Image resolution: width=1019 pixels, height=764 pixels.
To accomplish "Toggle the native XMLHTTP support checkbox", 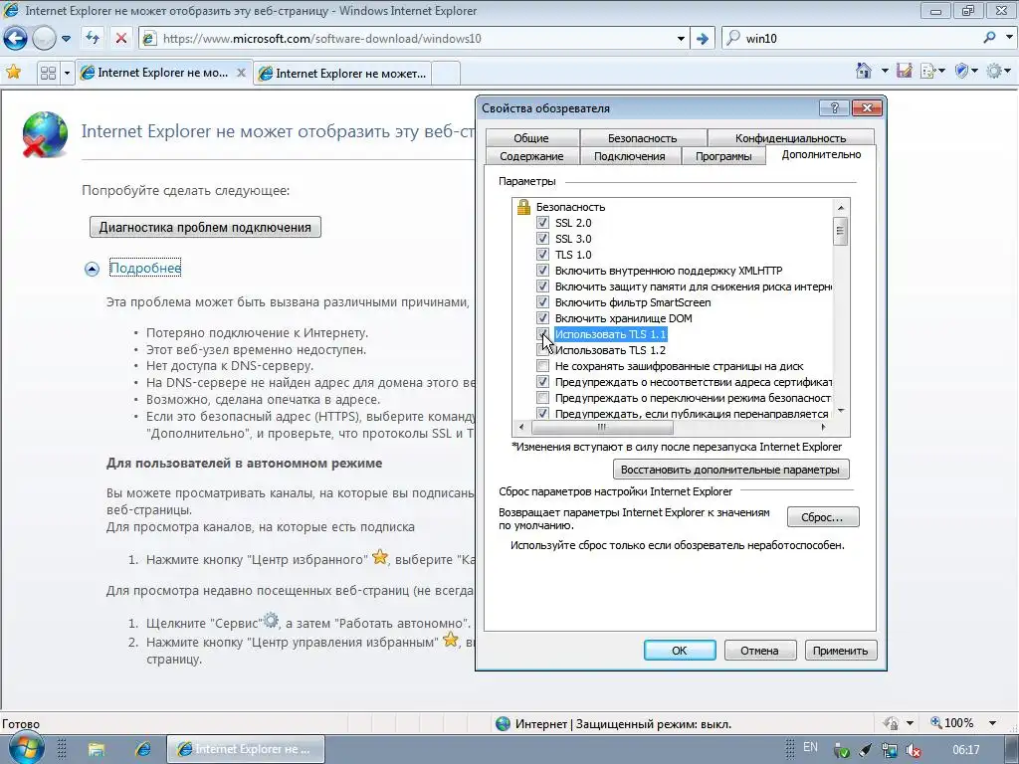I will 542,271.
